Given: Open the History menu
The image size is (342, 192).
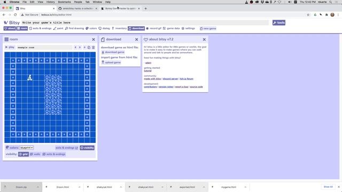Looking at the screenshot, I should (50, 2).
